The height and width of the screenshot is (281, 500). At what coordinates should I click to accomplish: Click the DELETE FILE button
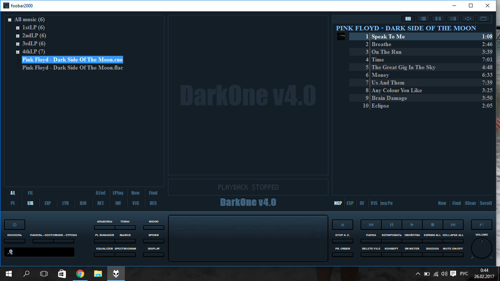pyautogui.click(x=371, y=255)
